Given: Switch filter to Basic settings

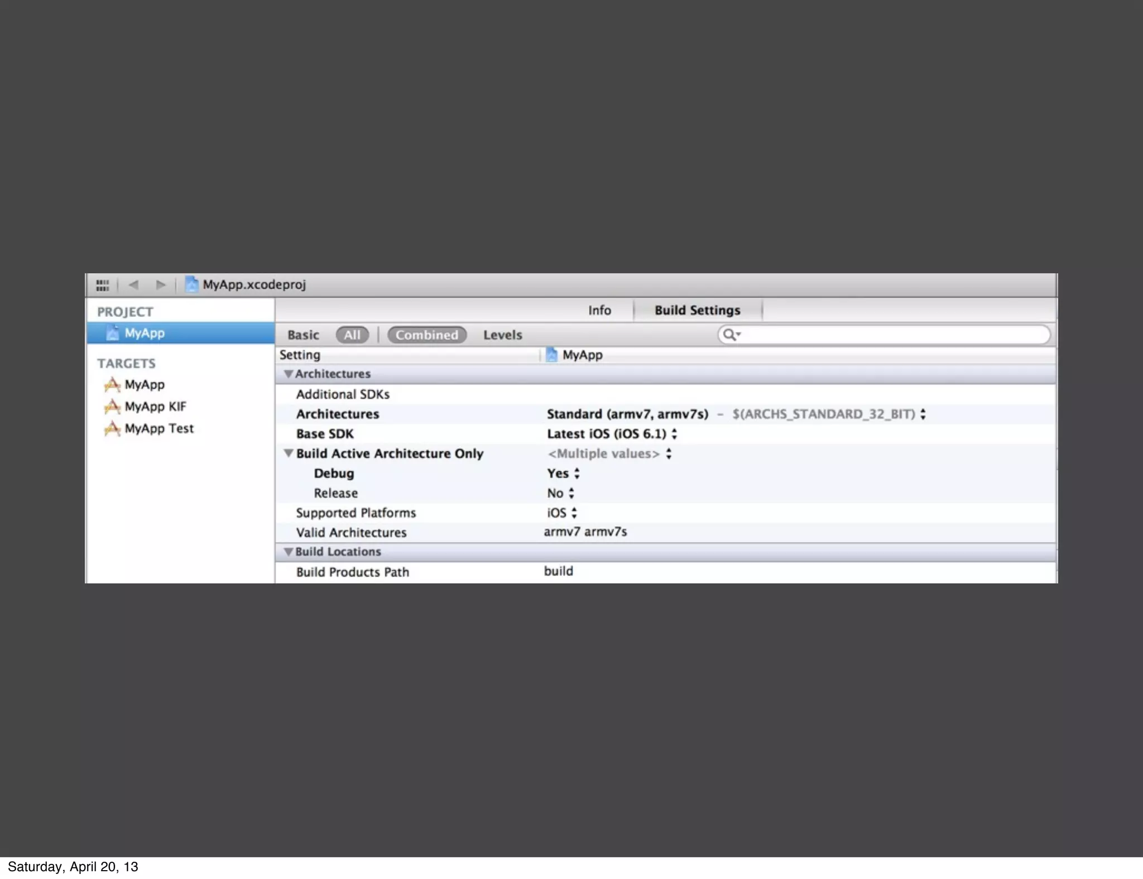Looking at the screenshot, I should (x=303, y=335).
